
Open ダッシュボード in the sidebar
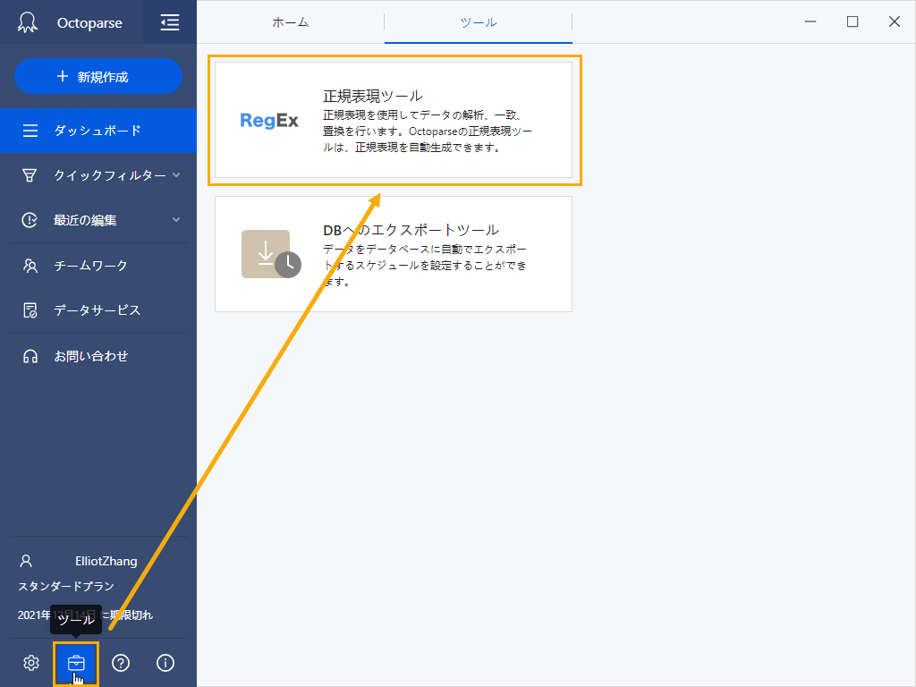[x=98, y=131]
